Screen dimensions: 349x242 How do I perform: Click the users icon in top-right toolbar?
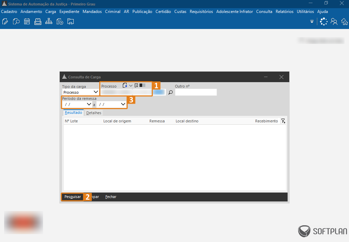tap(334, 22)
